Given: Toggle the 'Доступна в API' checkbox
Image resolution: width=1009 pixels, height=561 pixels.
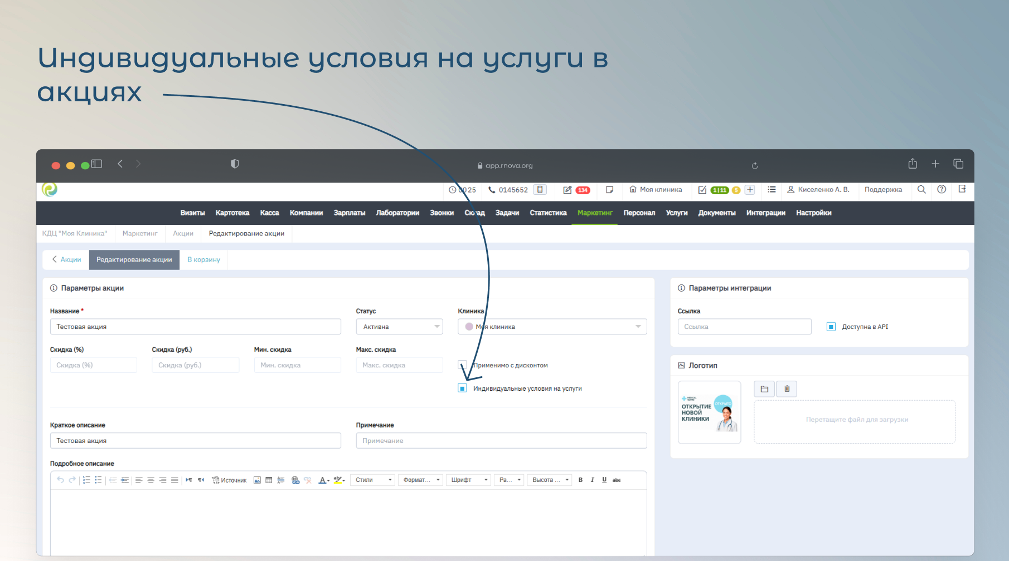Looking at the screenshot, I should (x=831, y=327).
